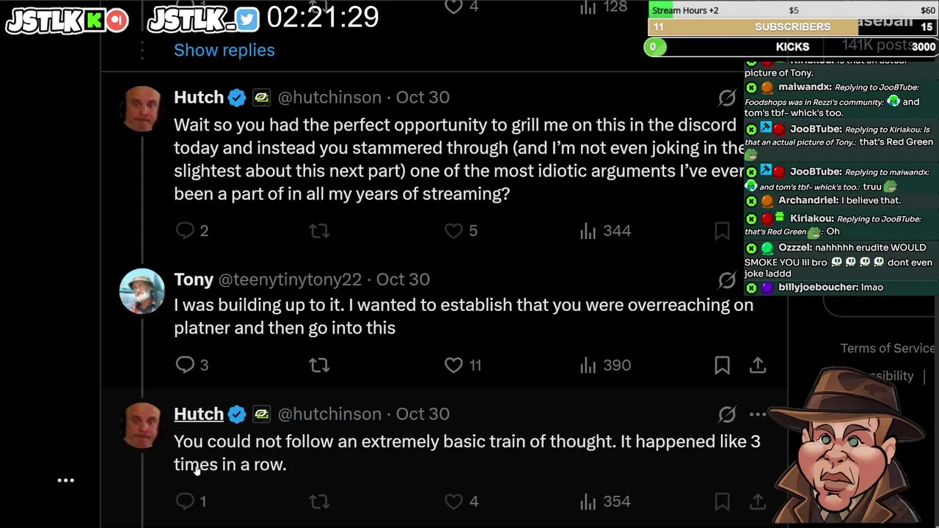Image resolution: width=939 pixels, height=528 pixels.
Task: Share Tony's tweet via upload icon
Action: [758, 364]
